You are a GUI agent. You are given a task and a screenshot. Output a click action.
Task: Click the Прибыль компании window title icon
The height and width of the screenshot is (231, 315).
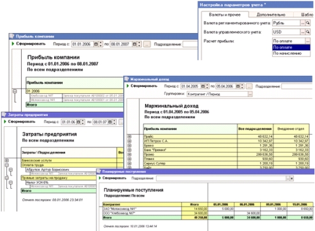tap(12, 36)
